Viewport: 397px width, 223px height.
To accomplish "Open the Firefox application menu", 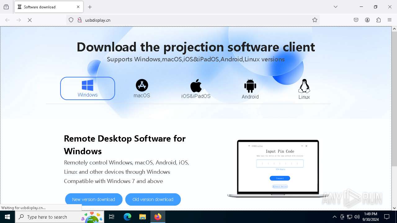I will coord(390,20).
